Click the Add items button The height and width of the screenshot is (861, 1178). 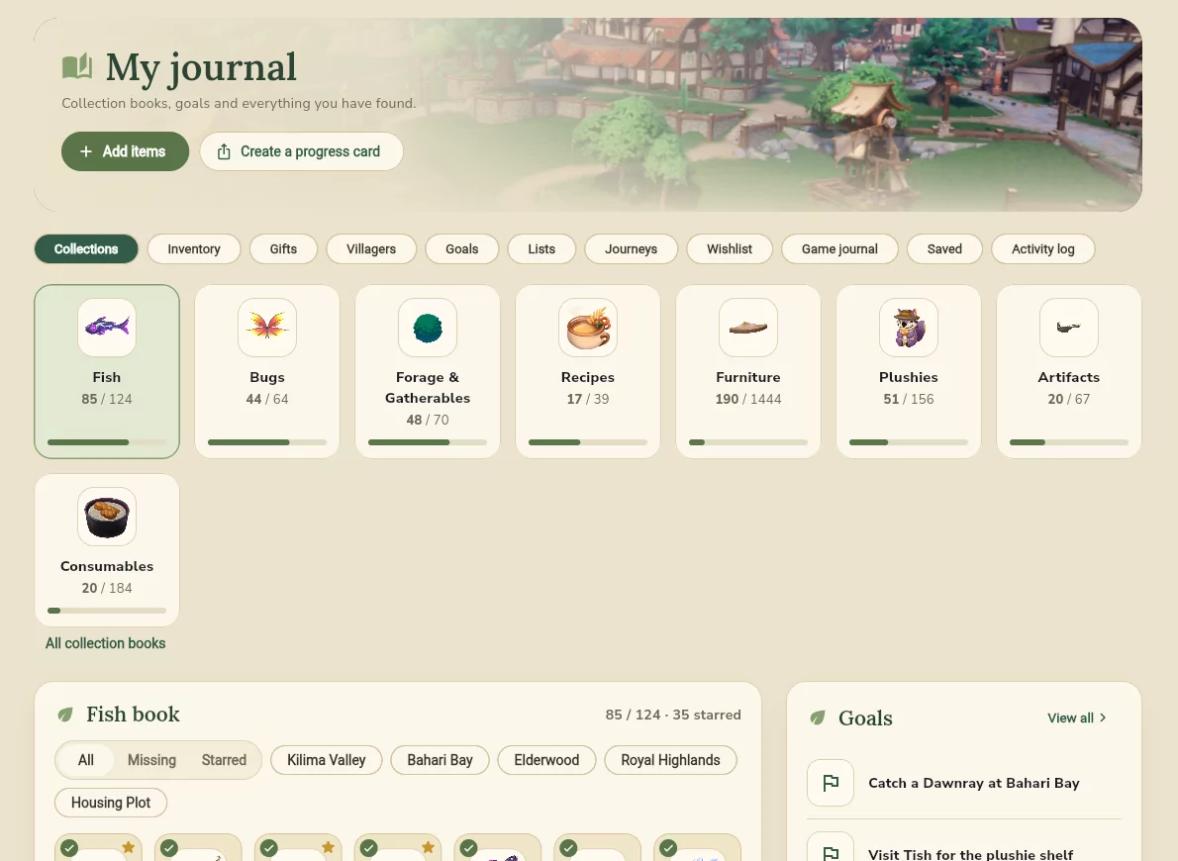coord(125,151)
